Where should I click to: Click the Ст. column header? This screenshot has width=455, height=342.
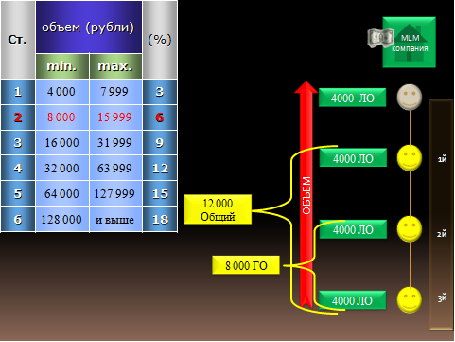point(18,40)
